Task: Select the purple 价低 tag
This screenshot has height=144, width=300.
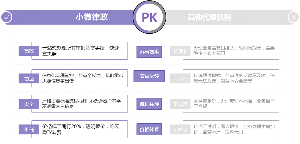Action: tap(29, 130)
